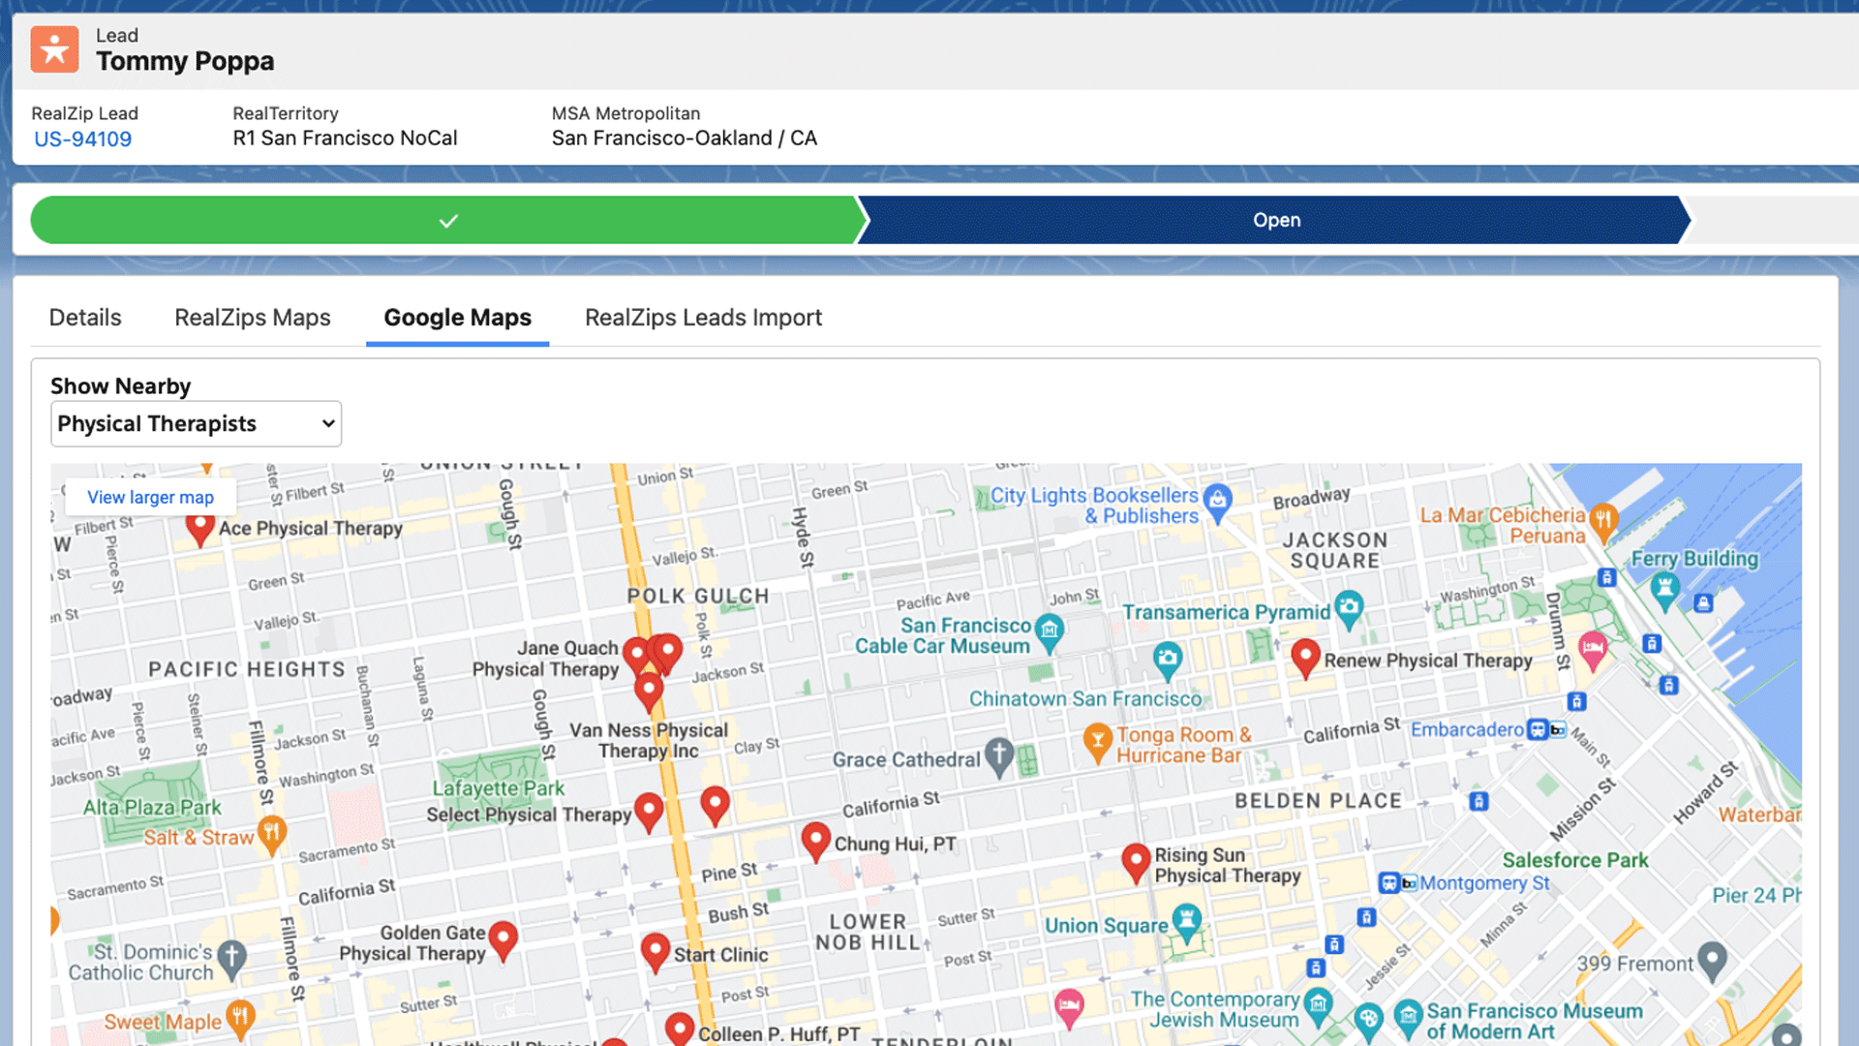Image resolution: width=1859 pixels, height=1046 pixels.
Task: Select the Google Maps tab
Action: tap(457, 318)
